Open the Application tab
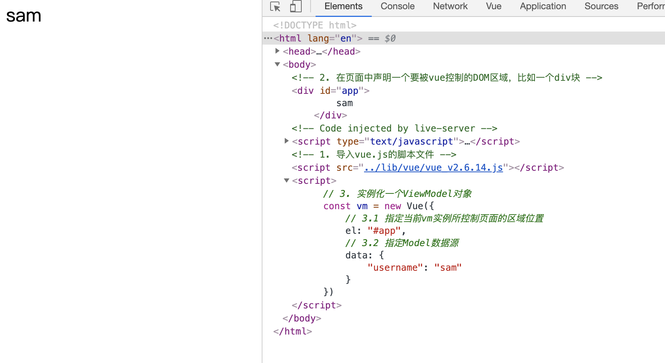The image size is (665, 363). pos(543,7)
